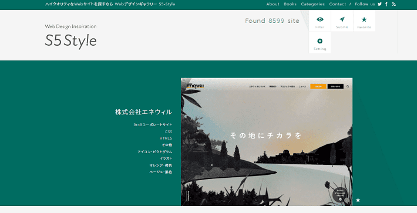Visit the Facebook icon link

tap(386, 4)
